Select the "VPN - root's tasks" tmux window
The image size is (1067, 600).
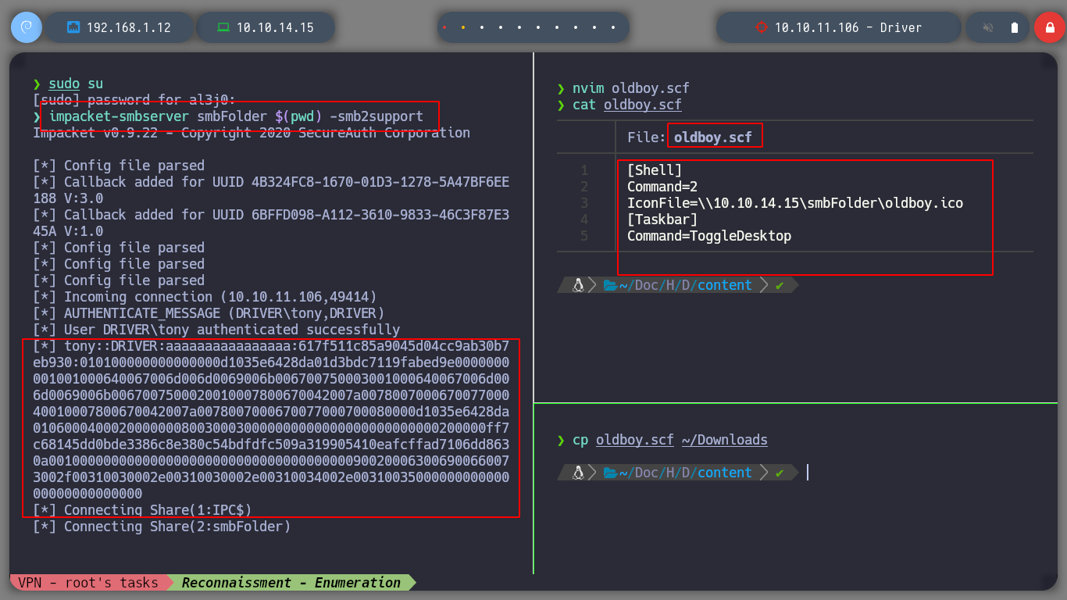tap(87, 582)
